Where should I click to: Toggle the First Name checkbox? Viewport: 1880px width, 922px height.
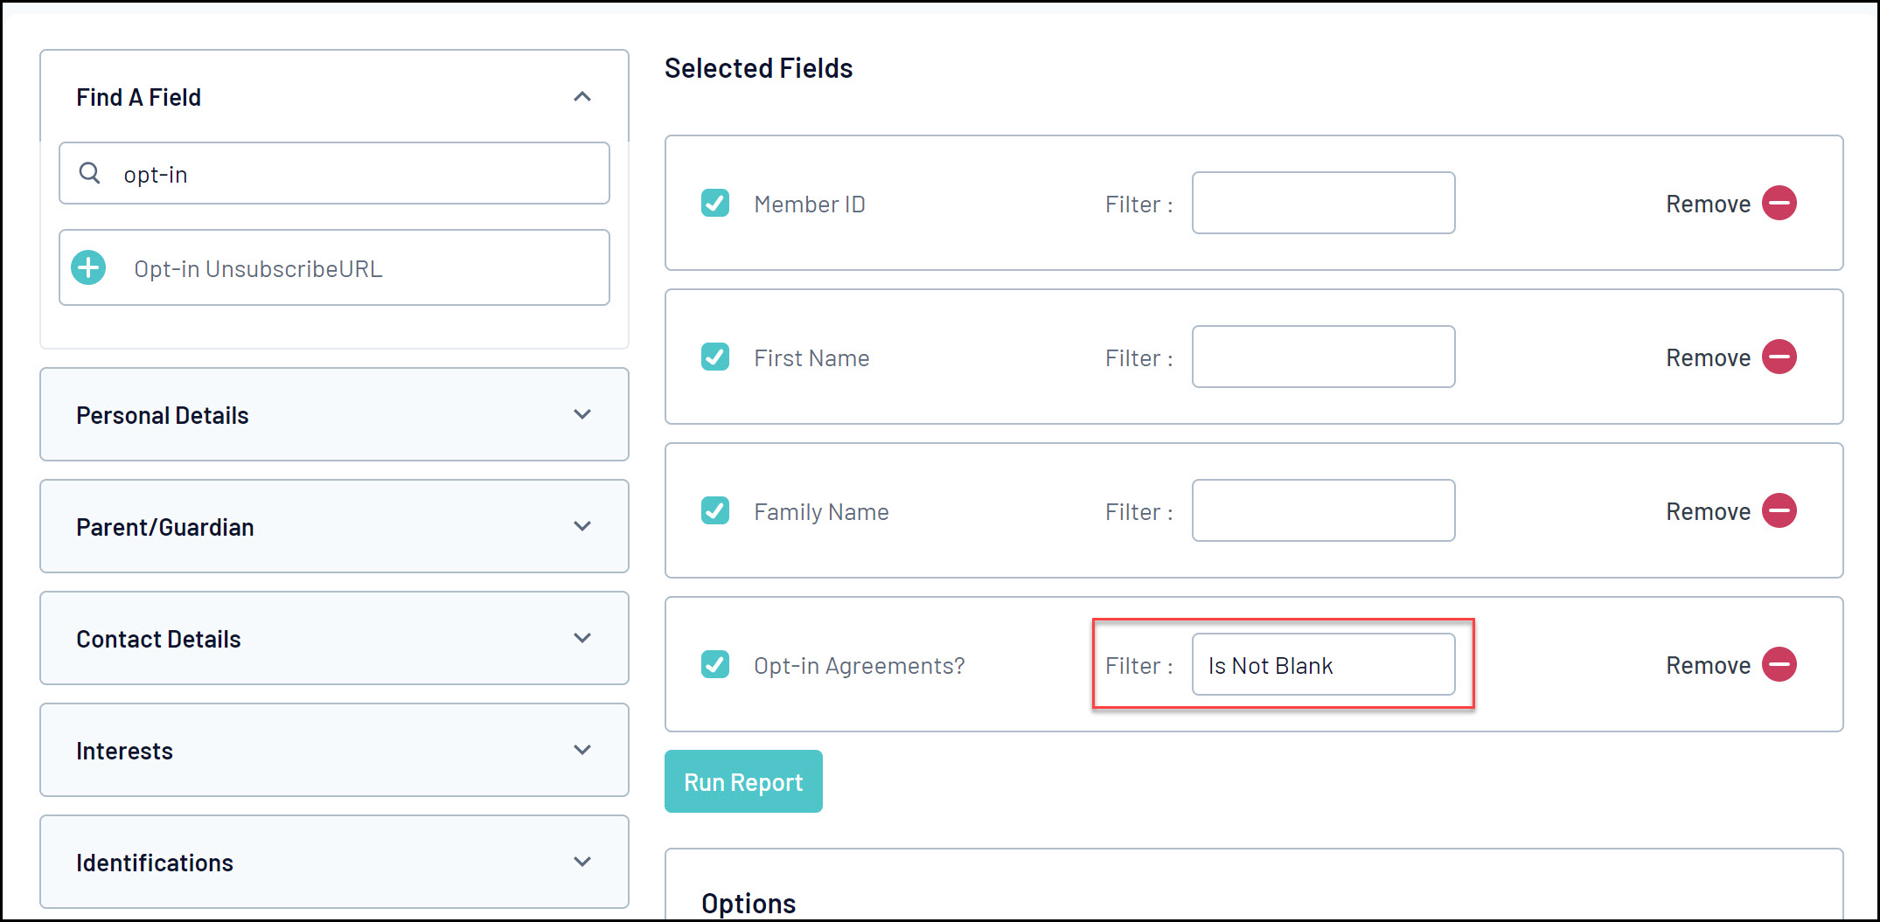click(x=715, y=357)
